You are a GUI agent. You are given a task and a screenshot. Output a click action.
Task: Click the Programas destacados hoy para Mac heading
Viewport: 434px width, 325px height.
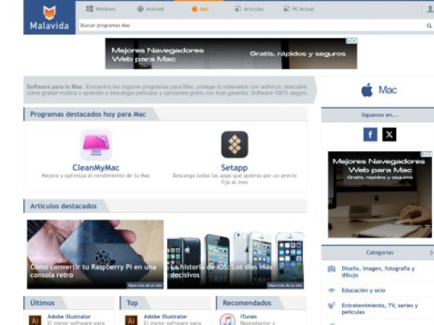[x=88, y=114]
